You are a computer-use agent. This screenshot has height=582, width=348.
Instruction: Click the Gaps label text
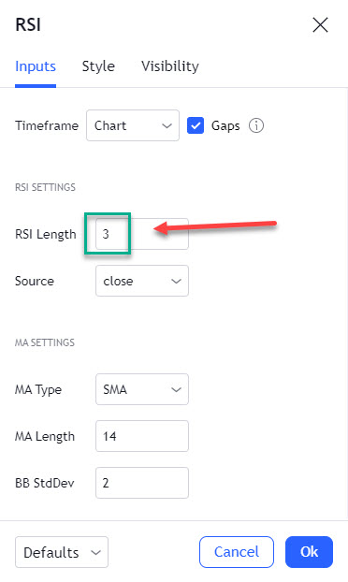225,125
